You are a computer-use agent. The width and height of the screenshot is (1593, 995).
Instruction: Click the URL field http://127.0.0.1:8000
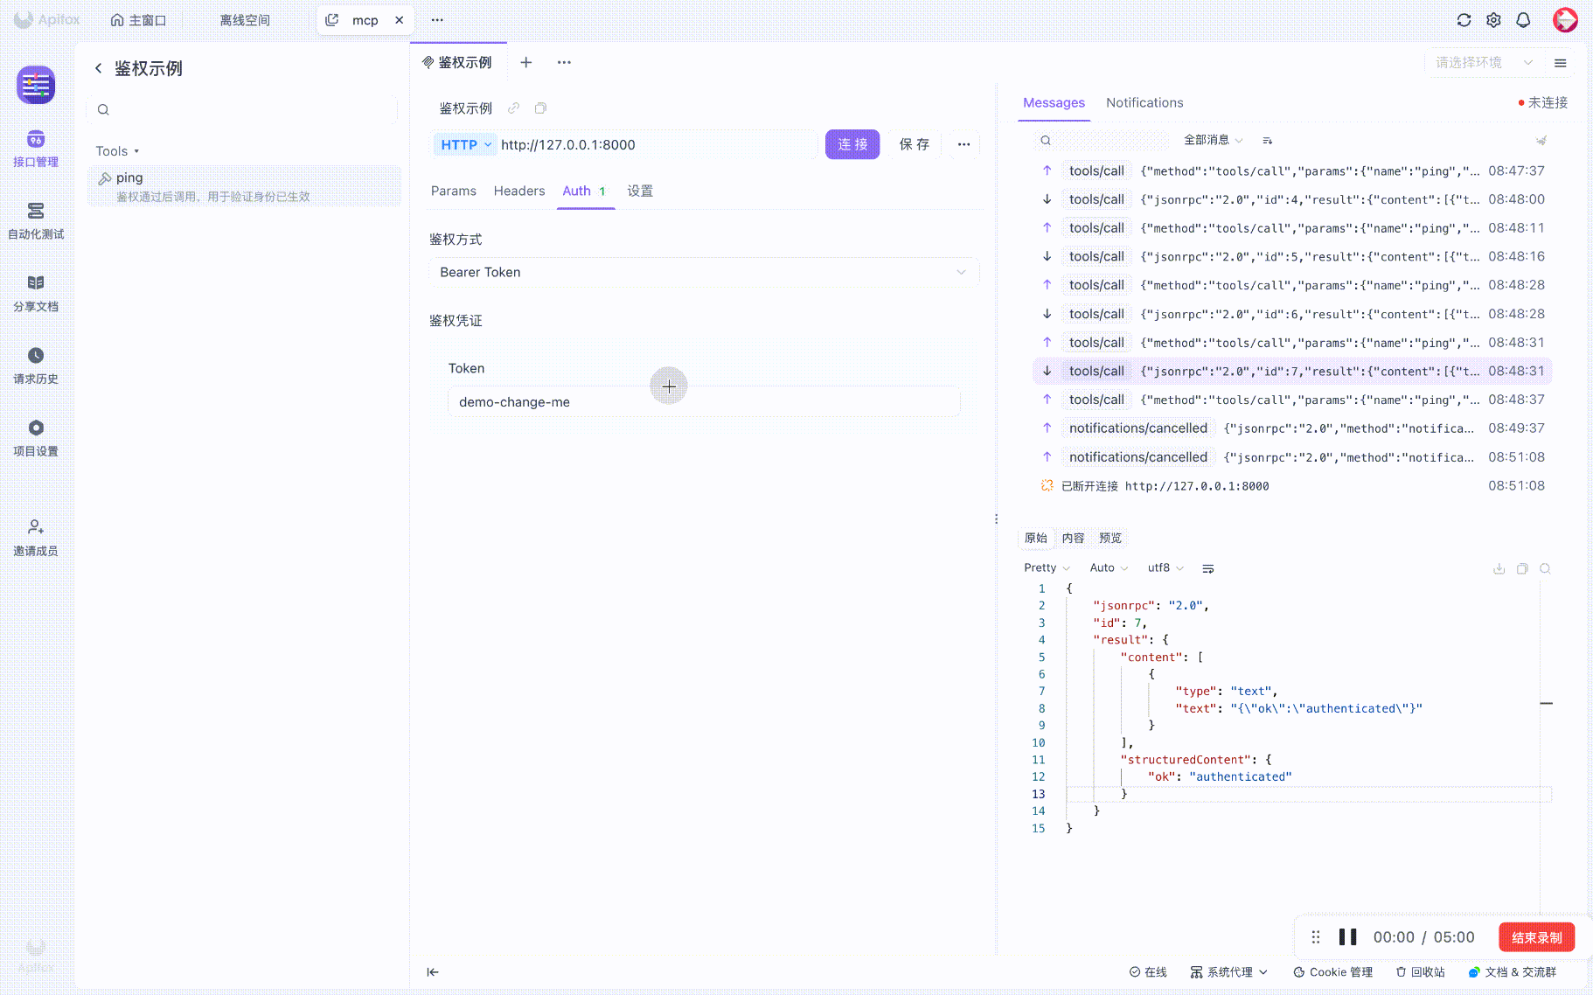pos(657,144)
